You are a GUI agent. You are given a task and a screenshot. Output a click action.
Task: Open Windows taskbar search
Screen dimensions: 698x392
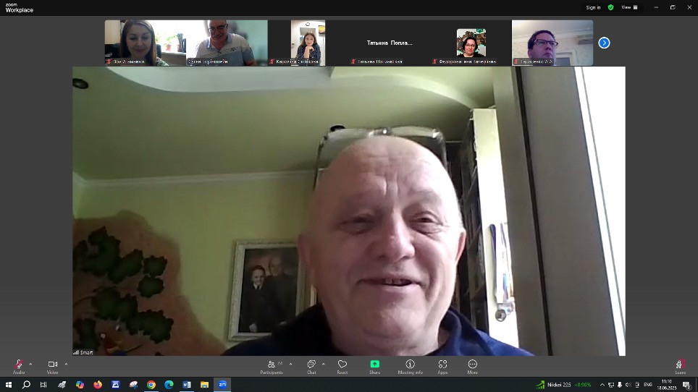click(x=26, y=385)
